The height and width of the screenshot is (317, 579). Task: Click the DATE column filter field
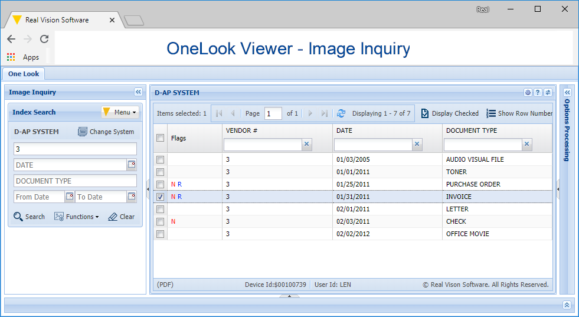tap(374, 145)
